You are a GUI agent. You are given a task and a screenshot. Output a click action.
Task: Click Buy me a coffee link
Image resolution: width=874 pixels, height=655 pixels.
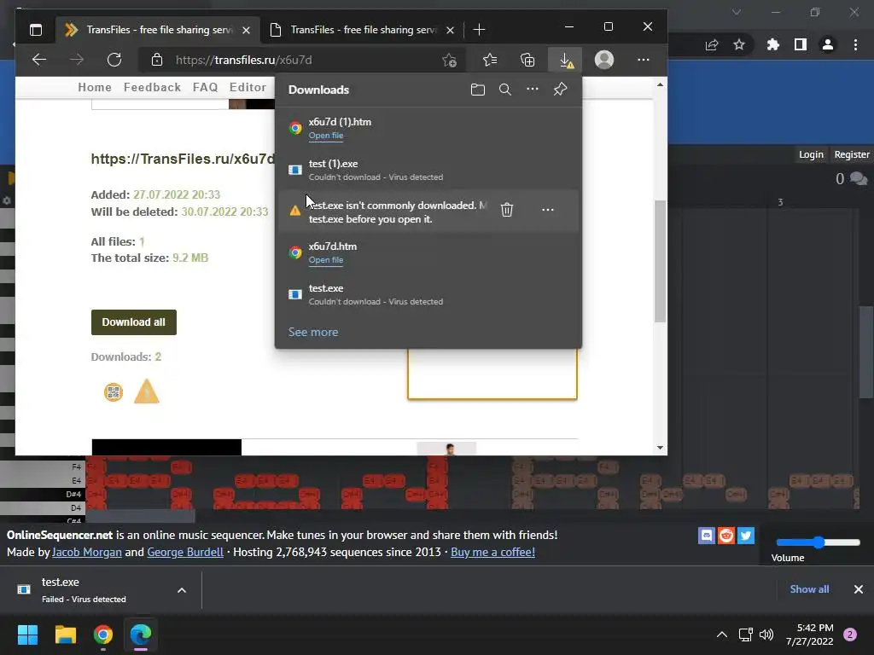click(492, 552)
